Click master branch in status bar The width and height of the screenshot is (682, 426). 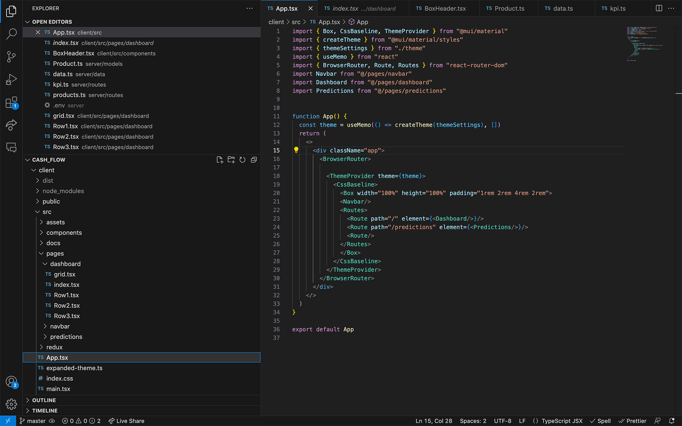click(33, 421)
